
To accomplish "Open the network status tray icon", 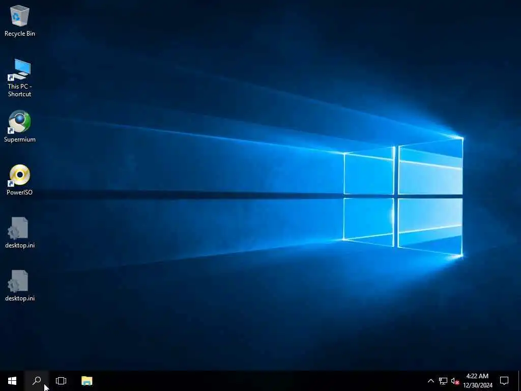I will point(443,381).
